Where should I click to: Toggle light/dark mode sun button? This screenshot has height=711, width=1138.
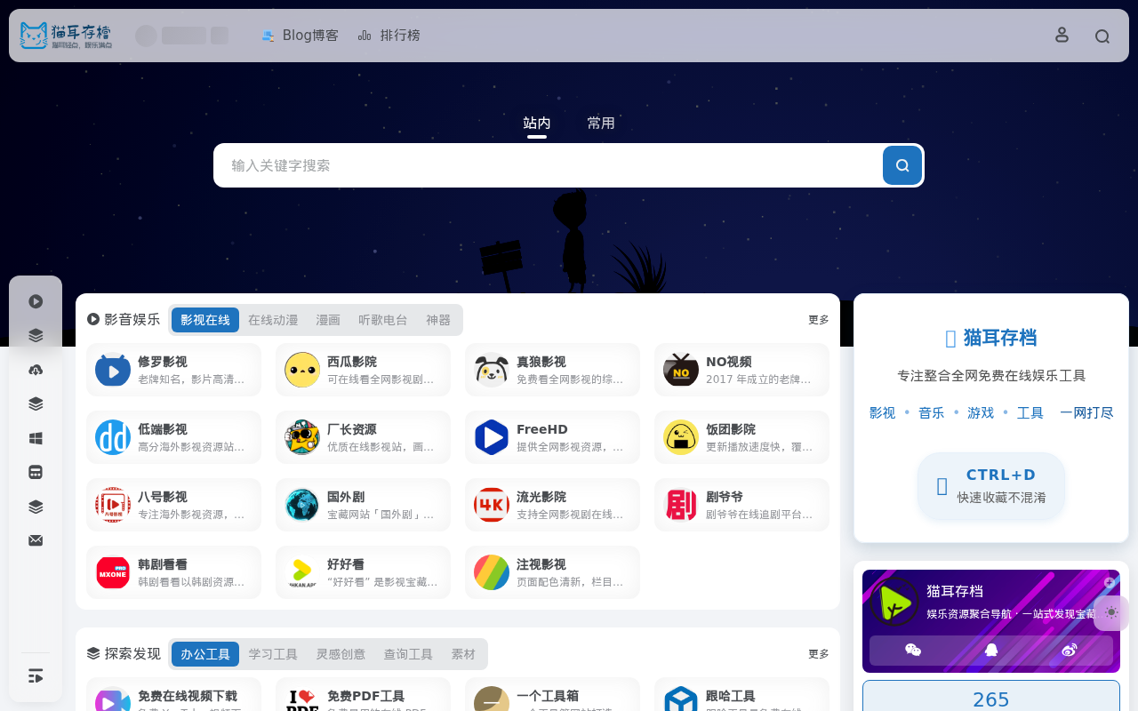pyautogui.click(x=1111, y=612)
